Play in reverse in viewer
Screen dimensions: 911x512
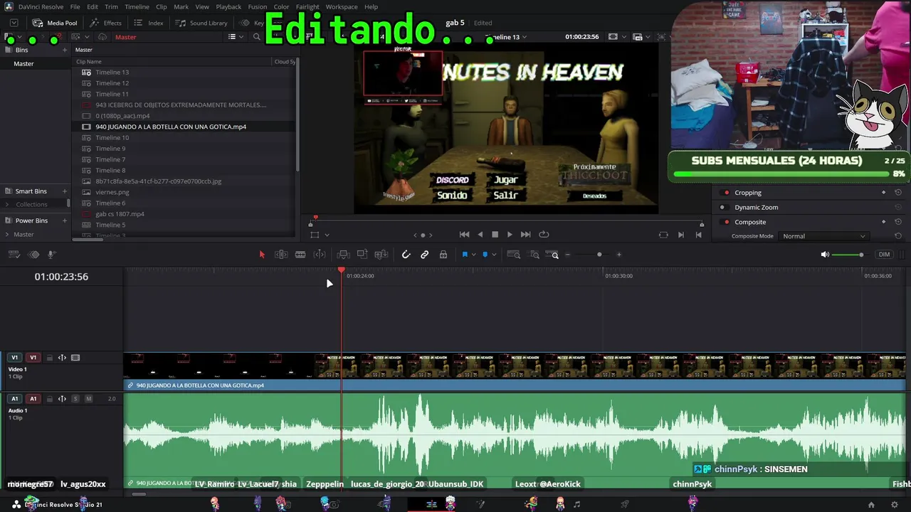tap(480, 235)
